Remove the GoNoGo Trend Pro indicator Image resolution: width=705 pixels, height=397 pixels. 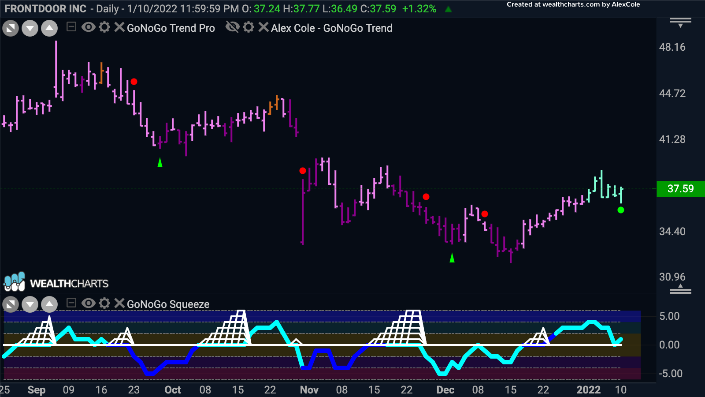pyautogui.click(x=119, y=27)
